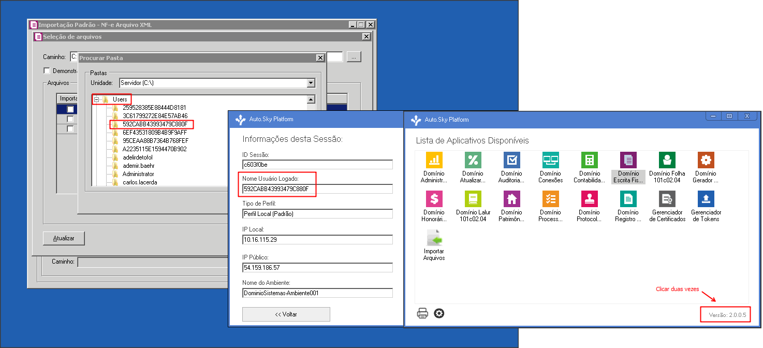Screen dimensions: 763x348
Task: Select the ademir.baehr folder
Action: 138,166
